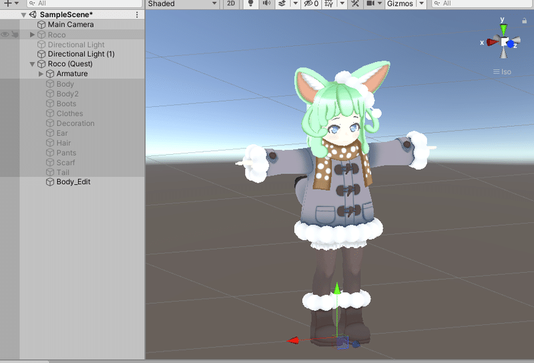Toggle 2D scene view mode
This screenshot has height=363, width=534.
click(231, 4)
